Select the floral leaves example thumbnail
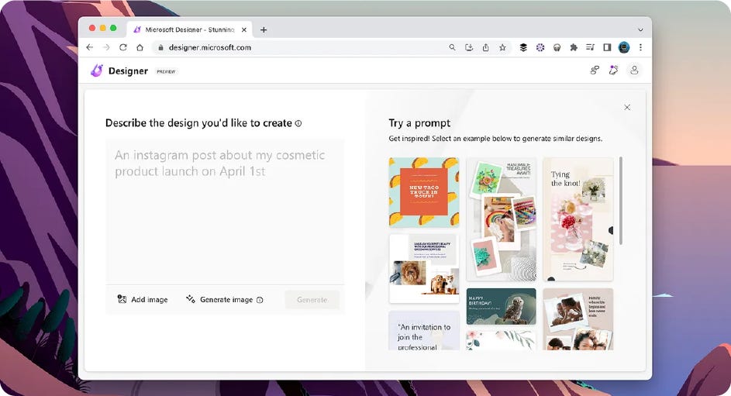This screenshot has height=396, width=731. [x=502, y=340]
